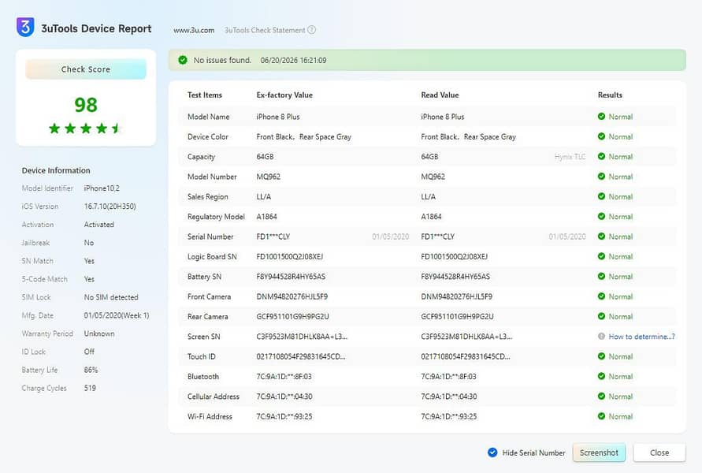
Task: Click the 3uTools logo icon
Action: (x=25, y=27)
